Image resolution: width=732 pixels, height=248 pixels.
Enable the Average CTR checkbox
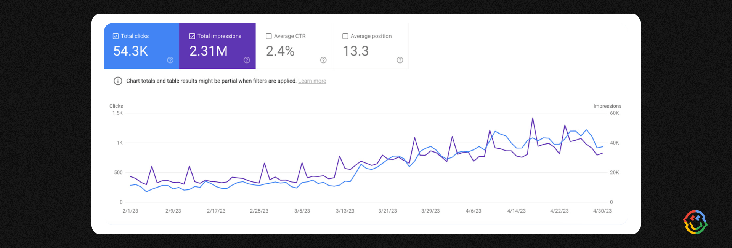[x=269, y=36]
